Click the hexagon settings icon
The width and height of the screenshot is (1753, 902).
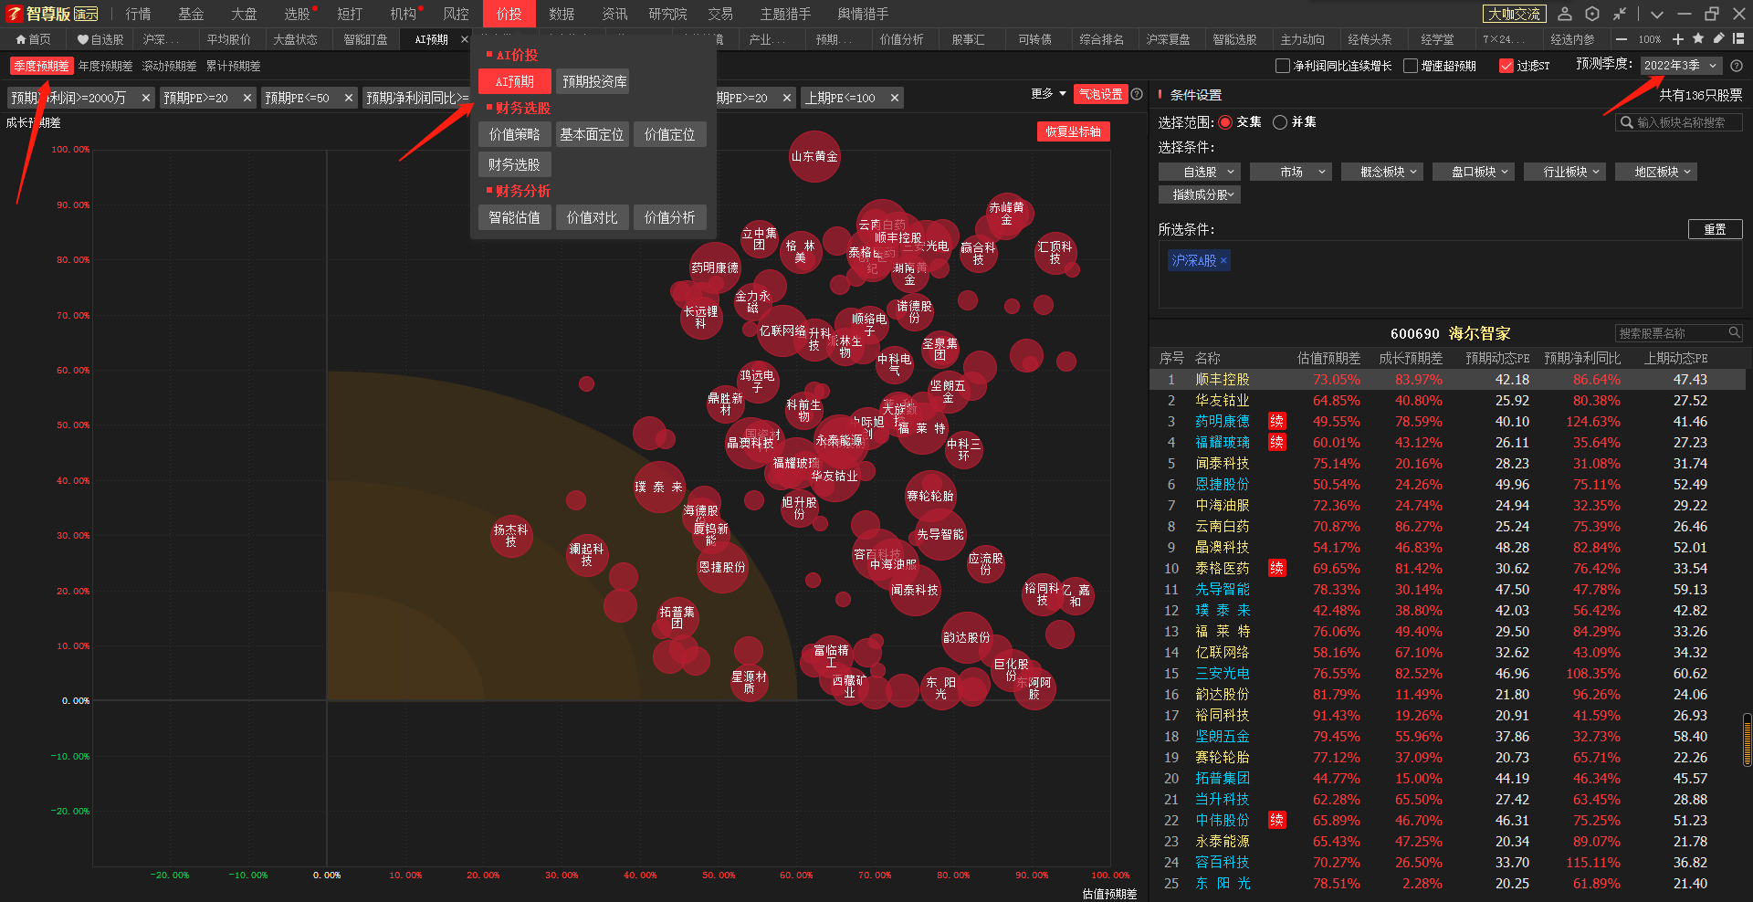(1592, 14)
